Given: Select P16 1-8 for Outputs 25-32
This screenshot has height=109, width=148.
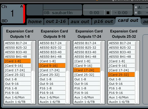Looking at the screenshot, I should [121, 88].
